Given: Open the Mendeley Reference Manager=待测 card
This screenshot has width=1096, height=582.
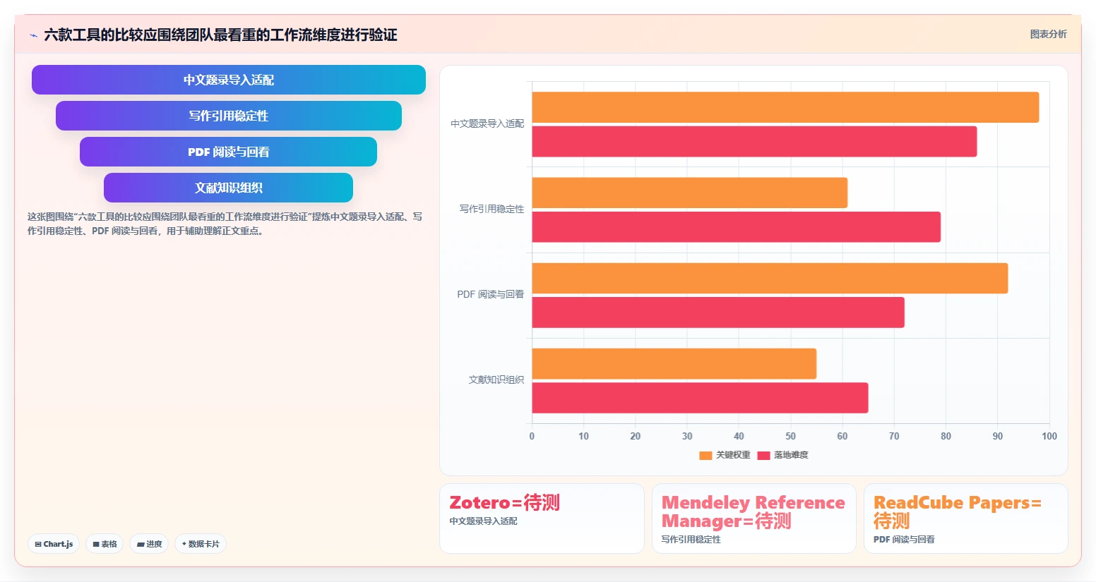Looking at the screenshot, I should point(754,519).
